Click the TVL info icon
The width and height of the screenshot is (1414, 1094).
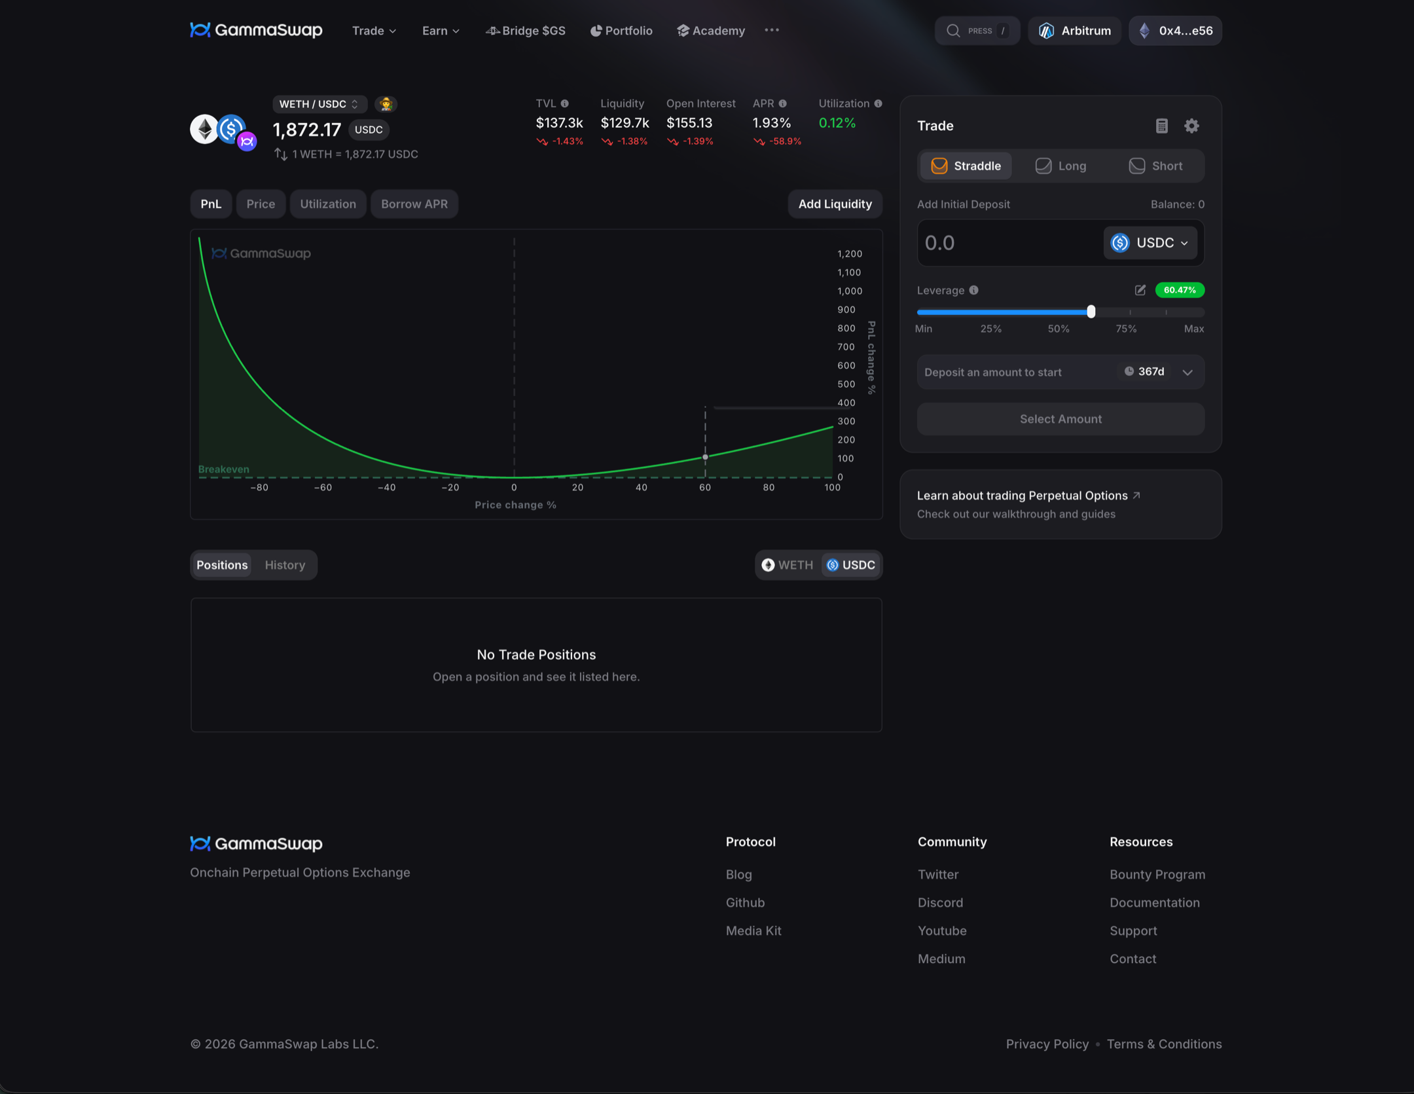tap(564, 103)
